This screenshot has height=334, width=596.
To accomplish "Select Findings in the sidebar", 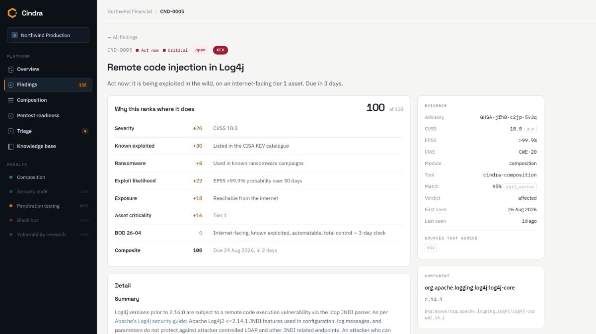I will pos(48,84).
